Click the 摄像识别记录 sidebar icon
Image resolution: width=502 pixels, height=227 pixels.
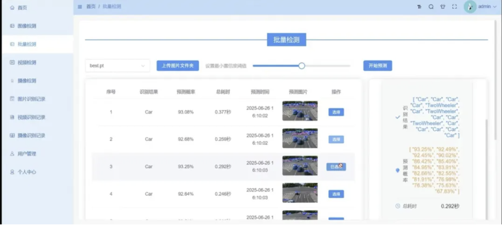[12, 135]
